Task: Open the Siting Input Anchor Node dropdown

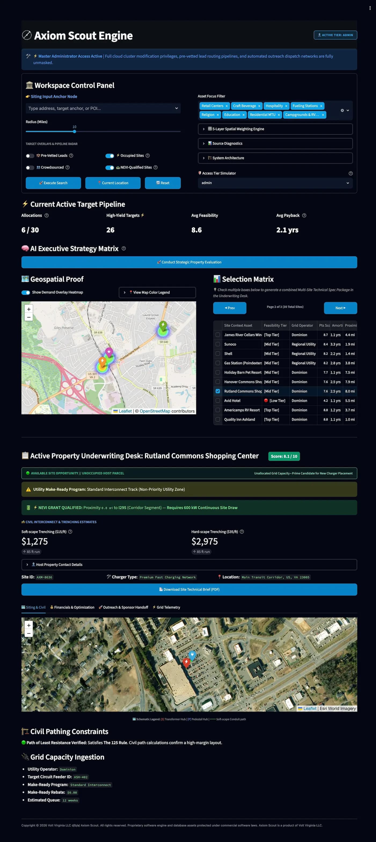Action: (x=103, y=108)
